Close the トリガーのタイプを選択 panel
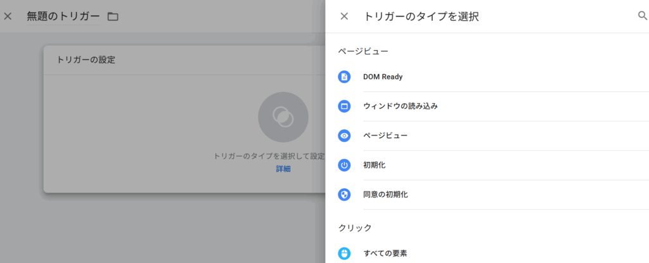The height and width of the screenshot is (263, 649). (344, 16)
